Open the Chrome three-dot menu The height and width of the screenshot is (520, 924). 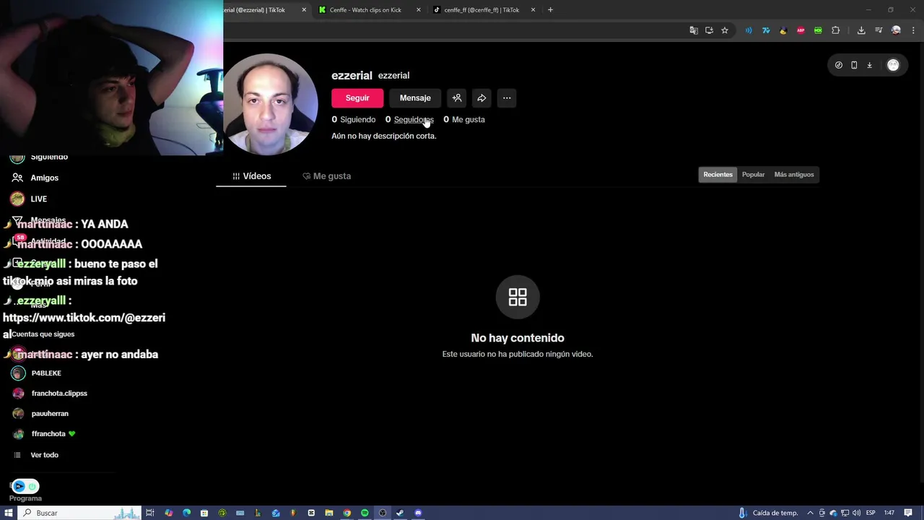click(x=912, y=30)
